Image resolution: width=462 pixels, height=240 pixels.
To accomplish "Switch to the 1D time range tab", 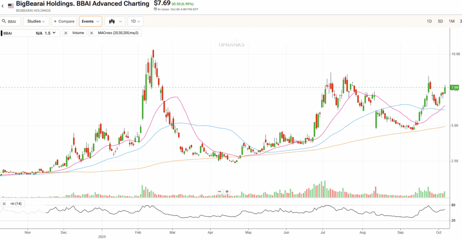I will 429,21.
